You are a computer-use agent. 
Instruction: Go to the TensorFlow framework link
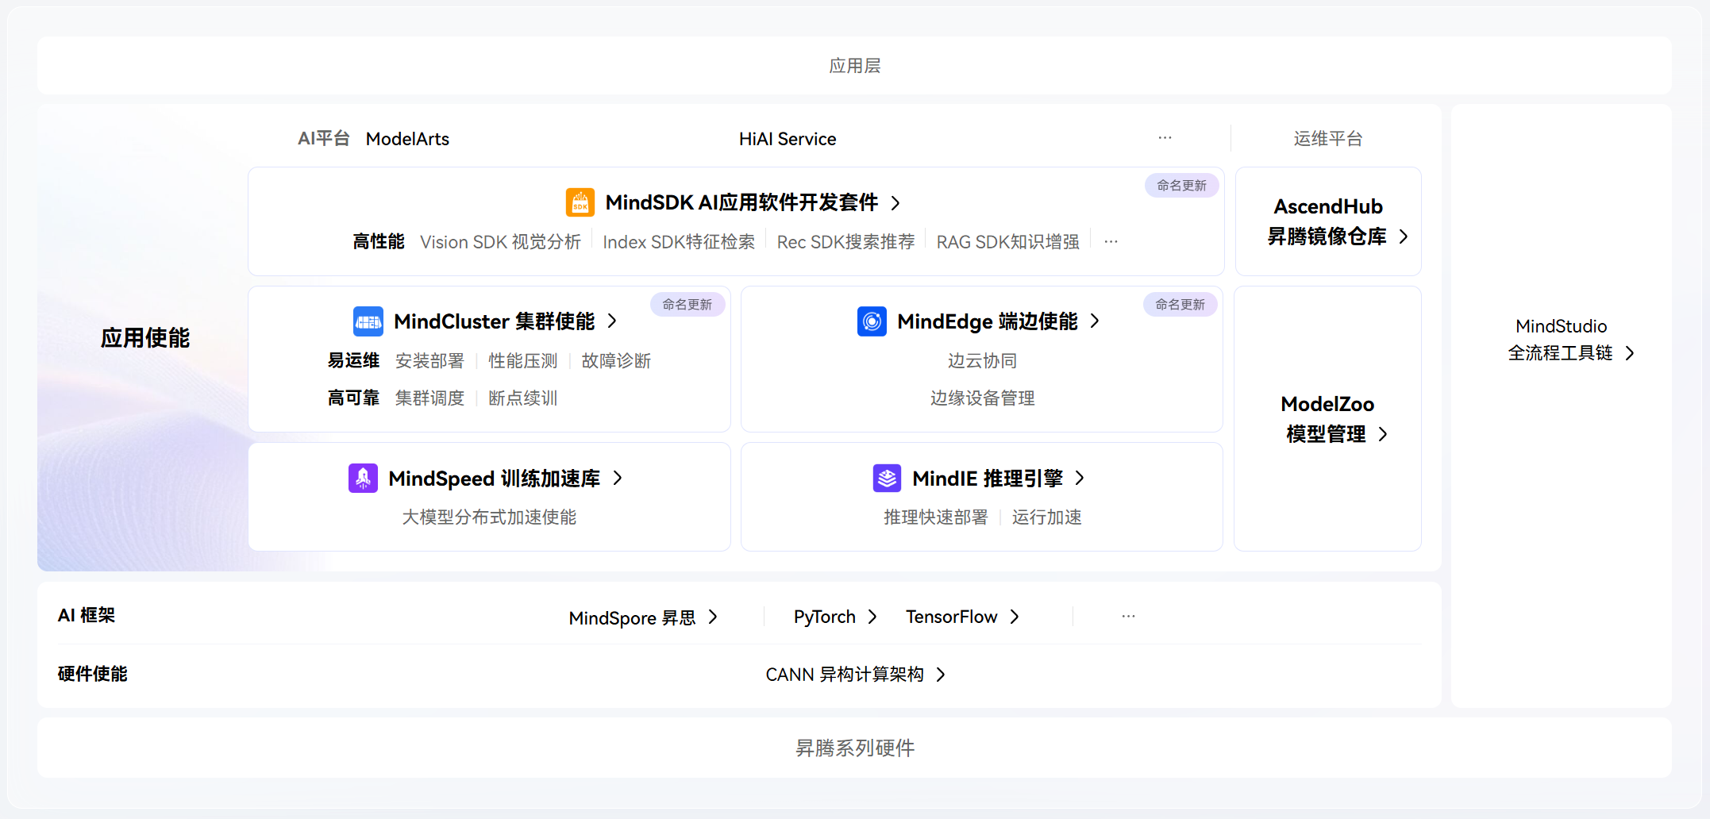(951, 617)
